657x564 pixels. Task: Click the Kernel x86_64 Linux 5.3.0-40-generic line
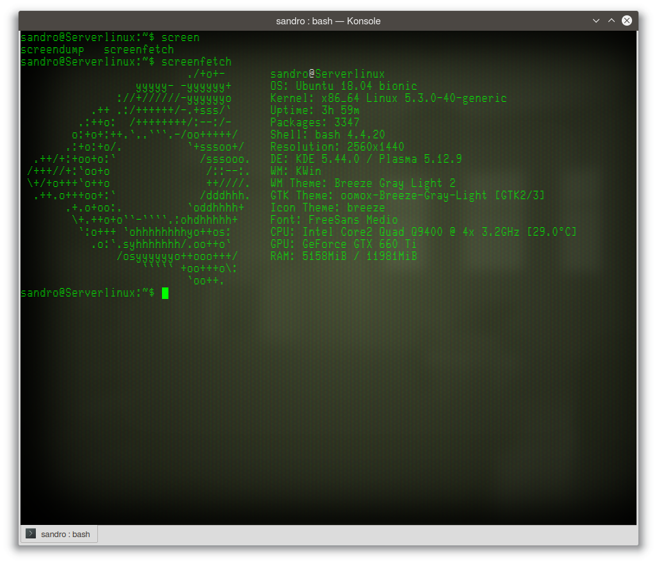[x=389, y=98]
